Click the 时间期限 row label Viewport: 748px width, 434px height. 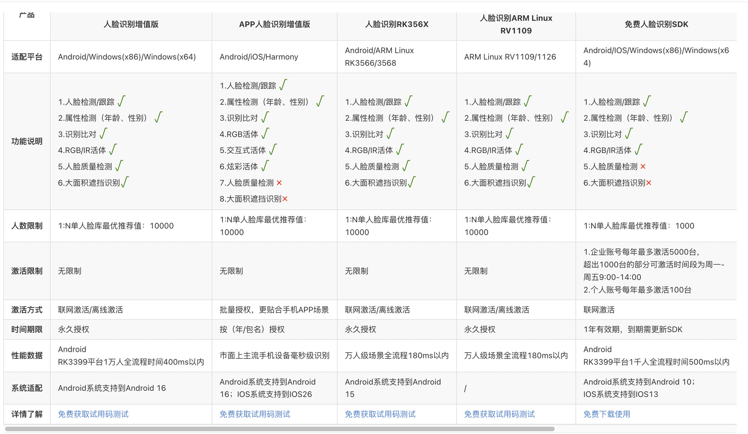point(27,329)
